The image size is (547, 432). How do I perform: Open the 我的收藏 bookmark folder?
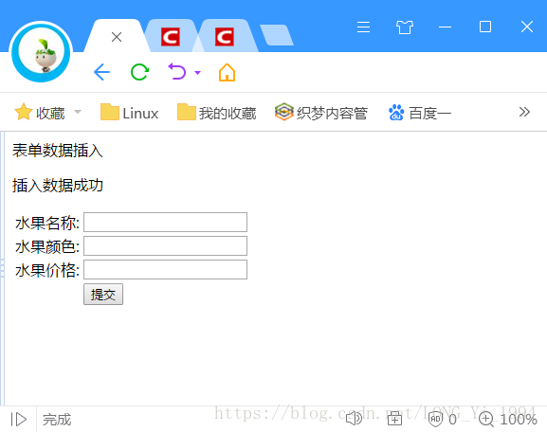217,113
